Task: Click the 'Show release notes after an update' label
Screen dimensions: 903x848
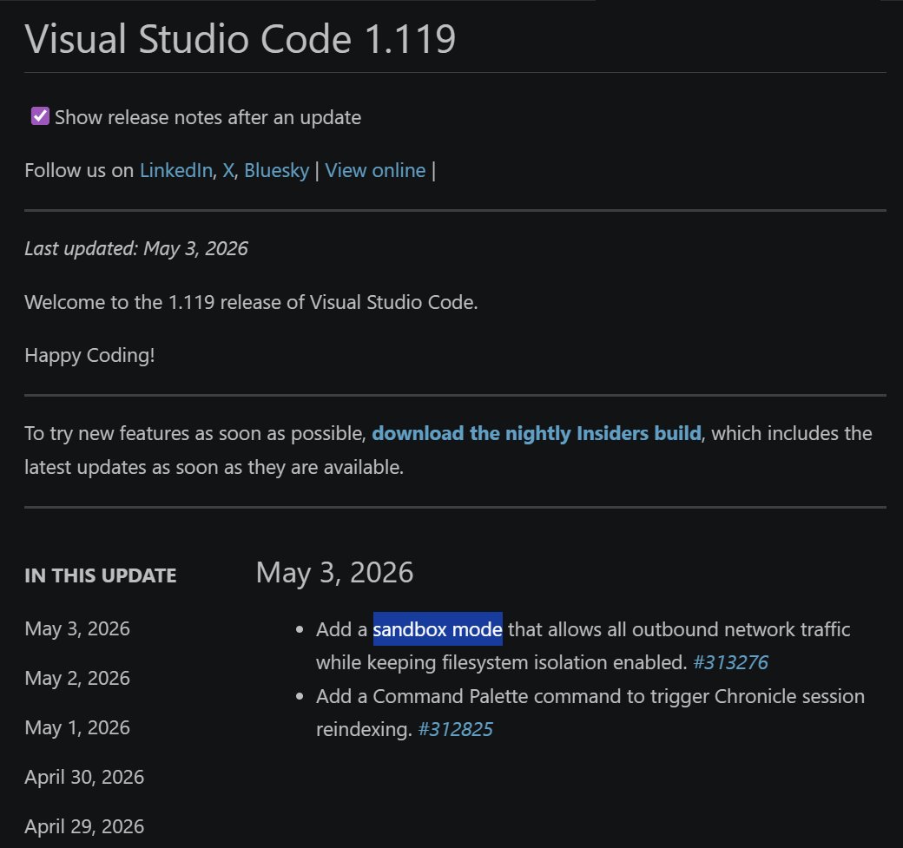Action: (208, 117)
